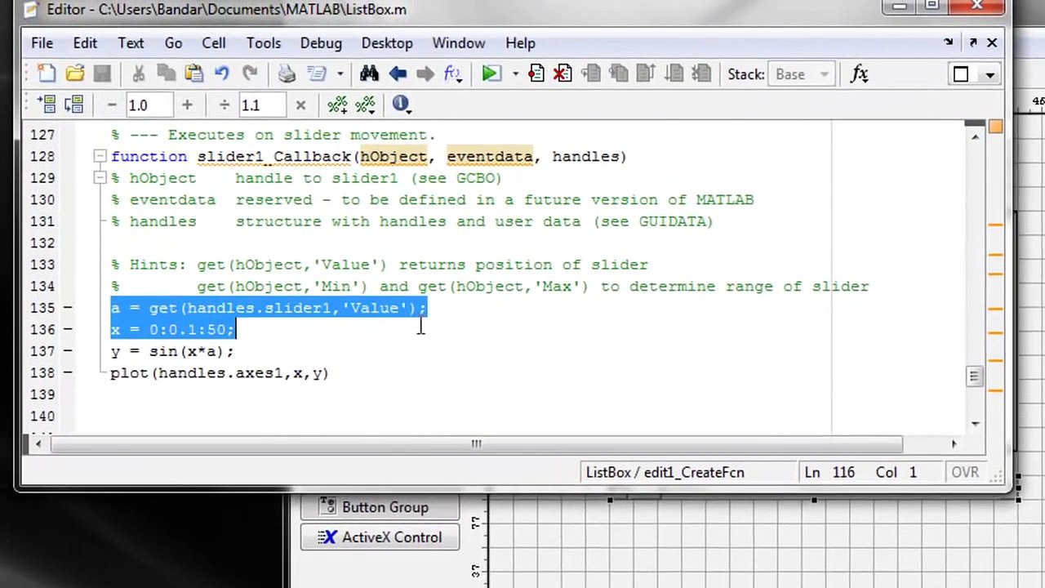Click the increment field showing 1.0
This screenshot has height=588, width=1045.
149,105
